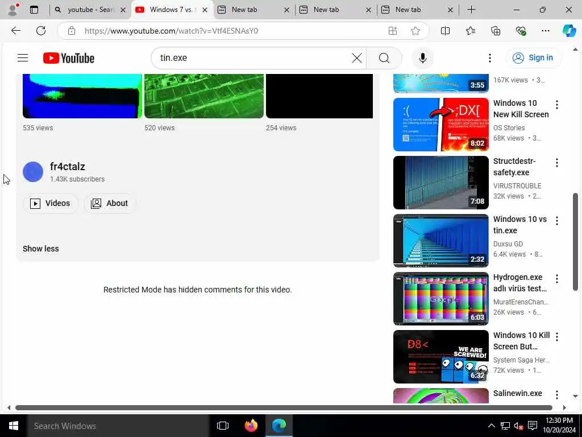
Task: Open the 254 views video thumbnail
Action: 319,96
